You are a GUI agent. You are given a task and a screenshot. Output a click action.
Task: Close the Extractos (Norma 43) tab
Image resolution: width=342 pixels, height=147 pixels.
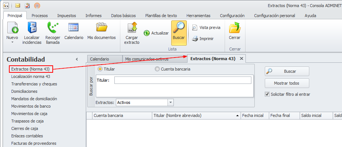coord(241,58)
